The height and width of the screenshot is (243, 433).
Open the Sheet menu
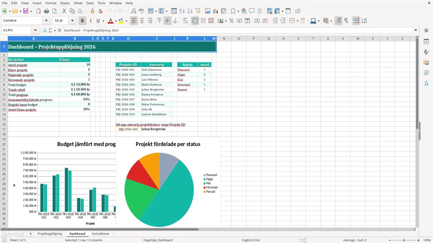78,3
